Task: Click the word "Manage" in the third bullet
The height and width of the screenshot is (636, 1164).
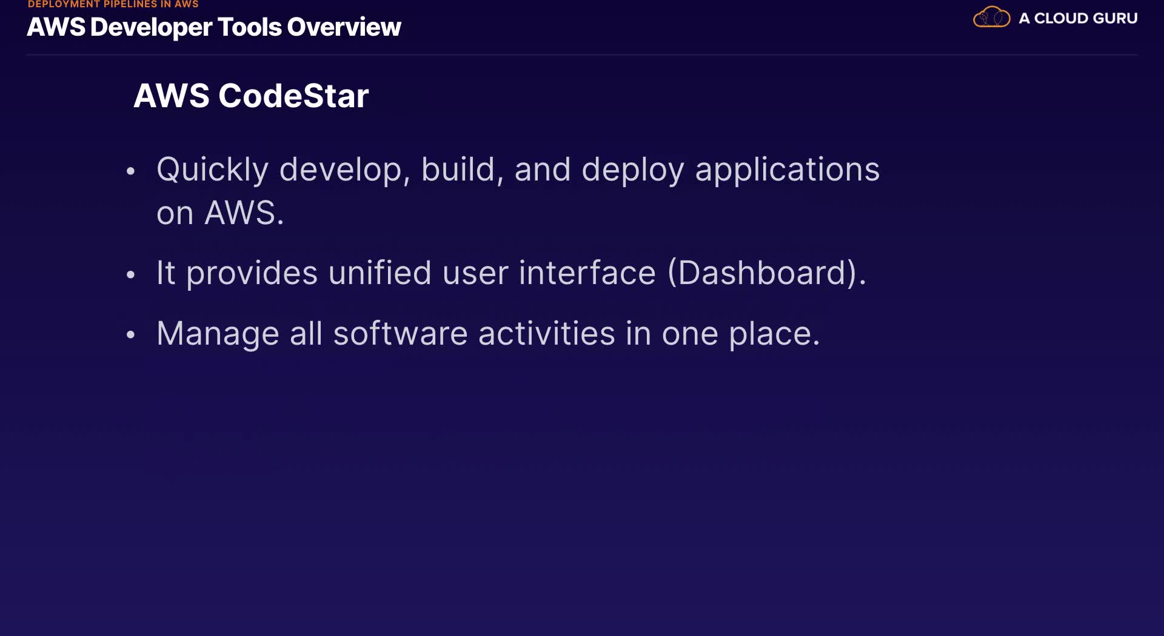Action: tap(218, 334)
